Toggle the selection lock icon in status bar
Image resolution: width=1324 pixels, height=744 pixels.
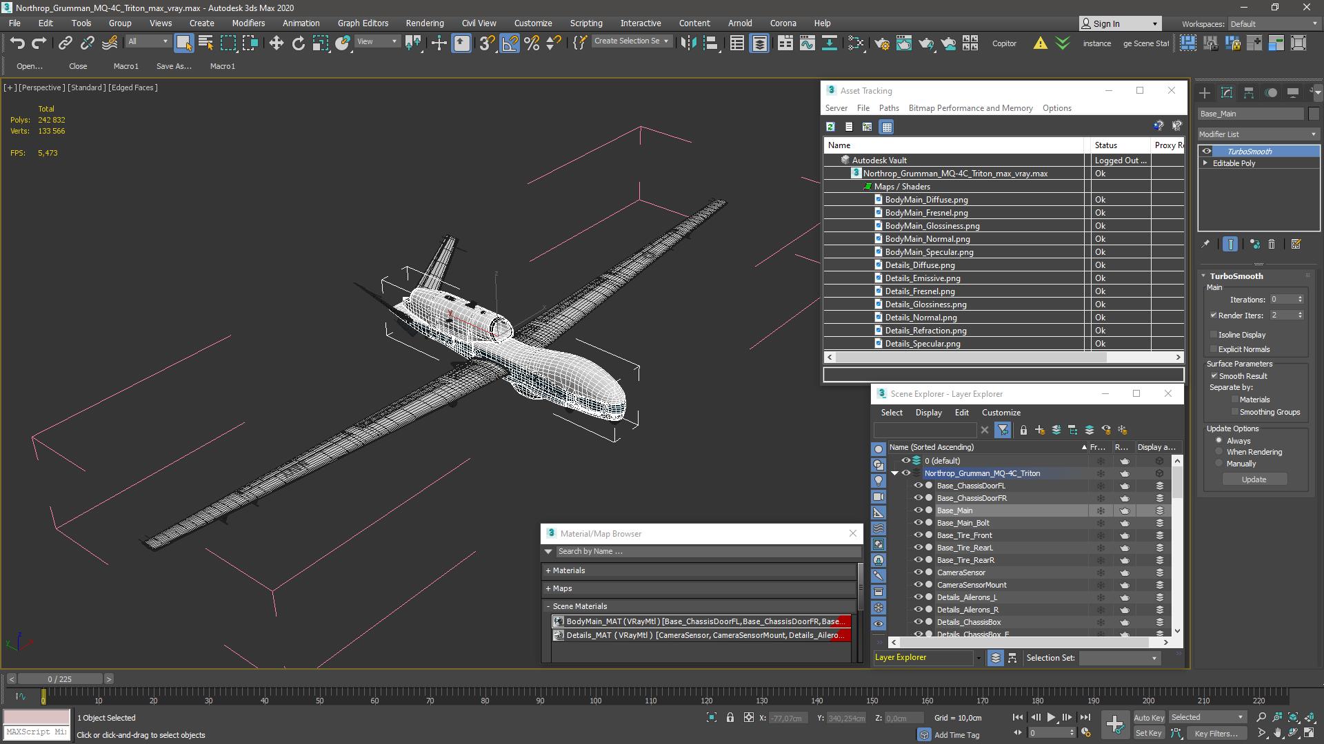point(730,718)
